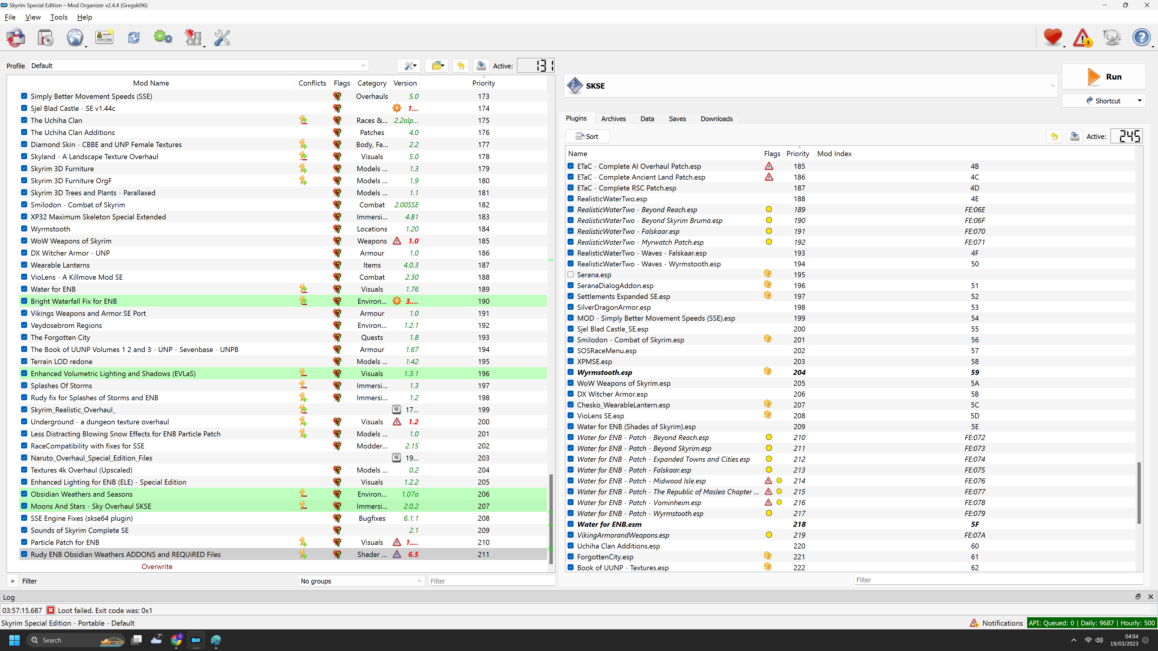Toggle the Wyrmstooth mod checkbox
1158x651 pixels.
[24, 228]
